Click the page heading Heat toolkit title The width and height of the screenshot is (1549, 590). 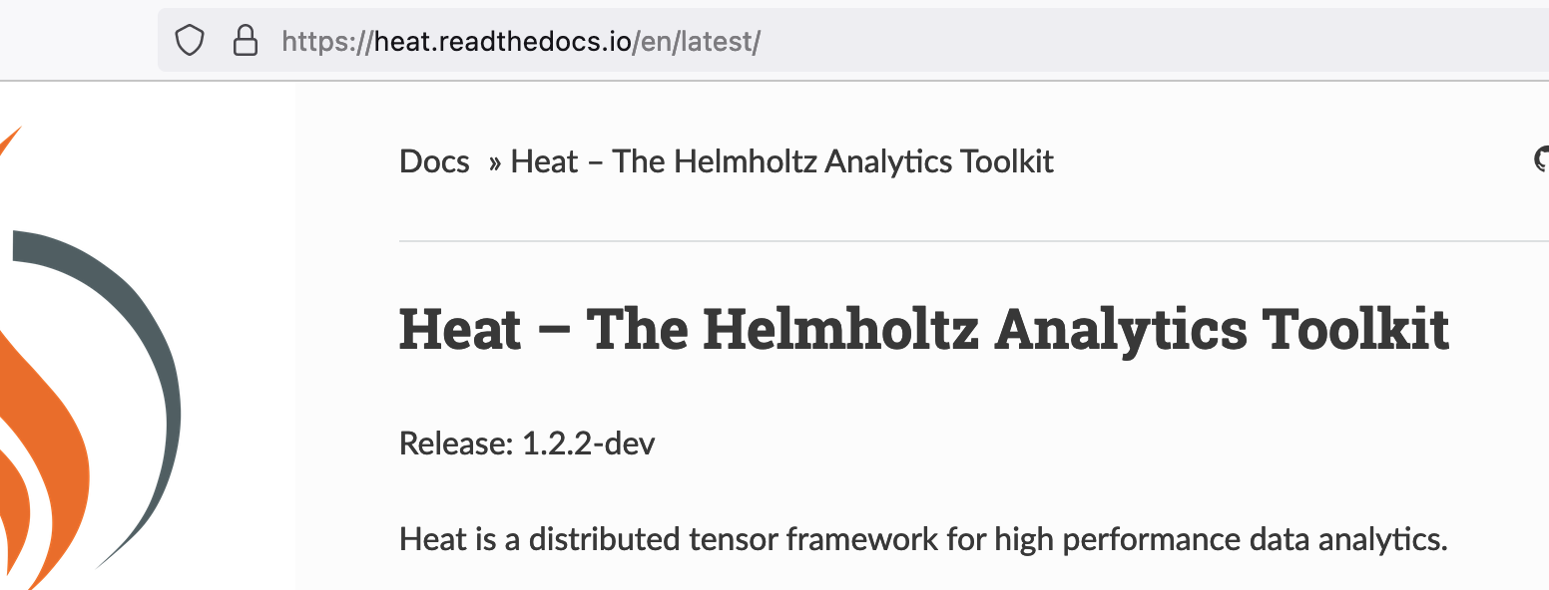click(923, 329)
